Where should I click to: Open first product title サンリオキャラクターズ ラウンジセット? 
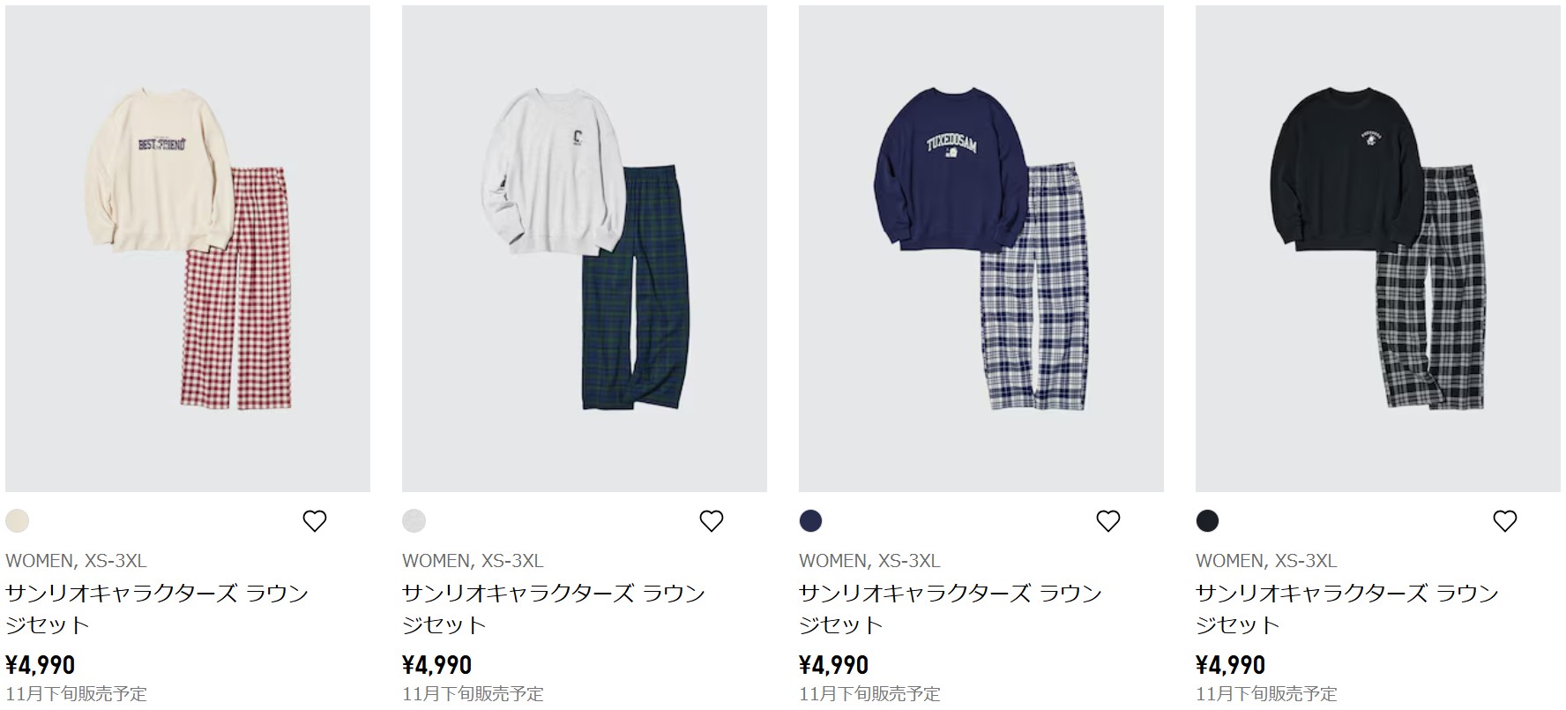click(x=157, y=609)
